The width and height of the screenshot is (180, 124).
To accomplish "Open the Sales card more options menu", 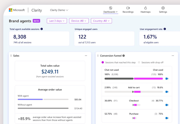I will click(x=86, y=56).
